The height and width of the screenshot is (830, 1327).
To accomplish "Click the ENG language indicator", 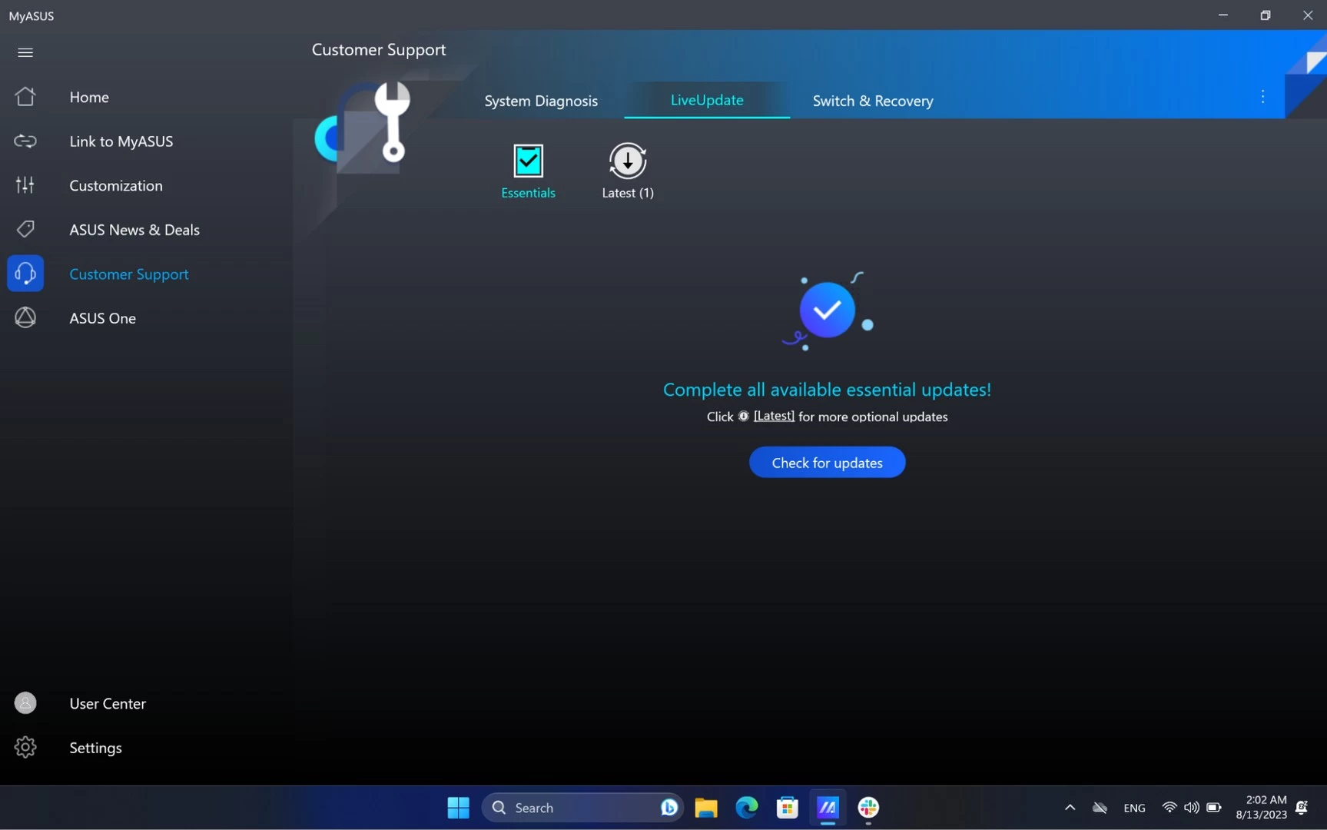I will coord(1134,808).
